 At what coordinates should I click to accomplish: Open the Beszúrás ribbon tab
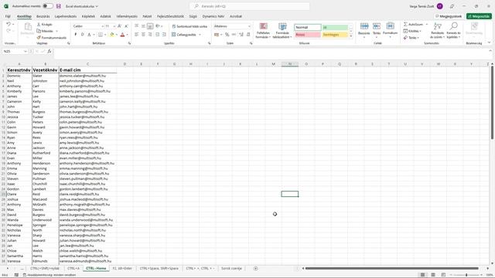43,16
